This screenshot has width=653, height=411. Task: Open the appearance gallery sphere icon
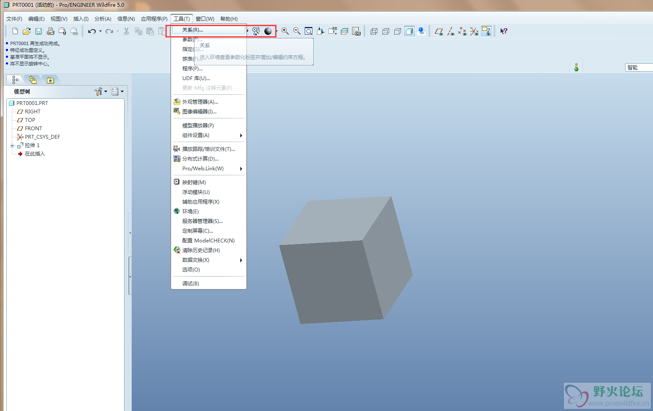pos(268,31)
